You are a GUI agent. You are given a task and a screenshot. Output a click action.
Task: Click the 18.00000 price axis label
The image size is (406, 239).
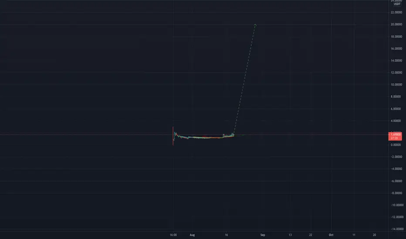coord(396,37)
